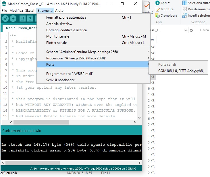Open Monitor seriale
Screen dimensions: 210x177
click(93, 36)
